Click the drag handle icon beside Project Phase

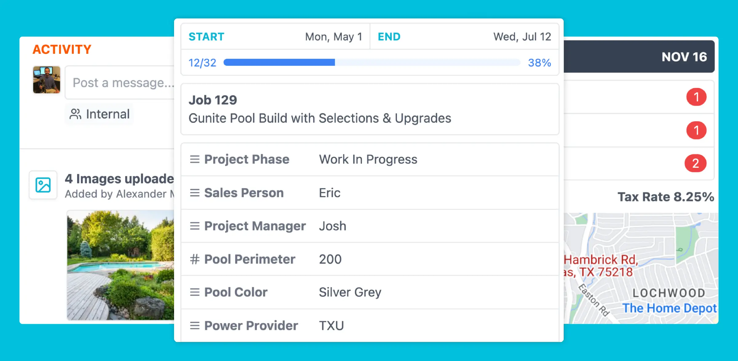pos(195,159)
